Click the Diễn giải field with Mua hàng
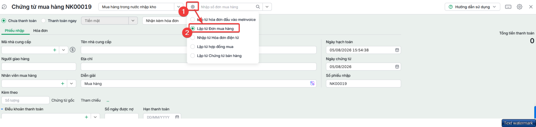Image resolution: width=536 pixels, height=127 pixels. [x=199, y=84]
